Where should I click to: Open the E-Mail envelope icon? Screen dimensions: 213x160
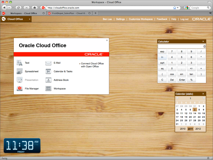click(x=48, y=63)
